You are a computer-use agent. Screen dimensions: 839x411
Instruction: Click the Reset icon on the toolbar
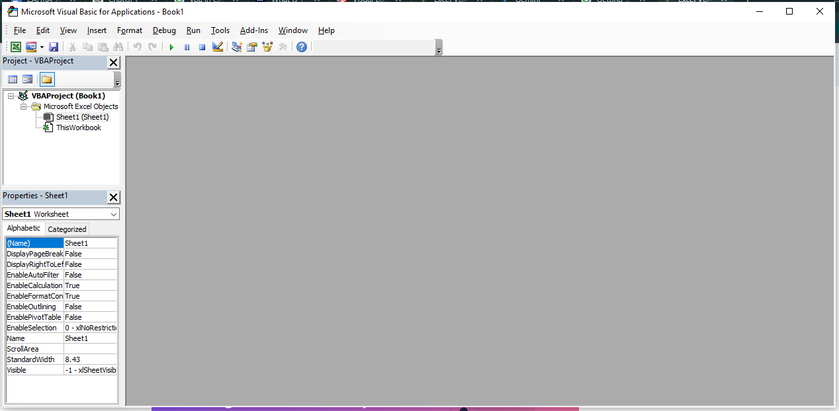coord(202,46)
